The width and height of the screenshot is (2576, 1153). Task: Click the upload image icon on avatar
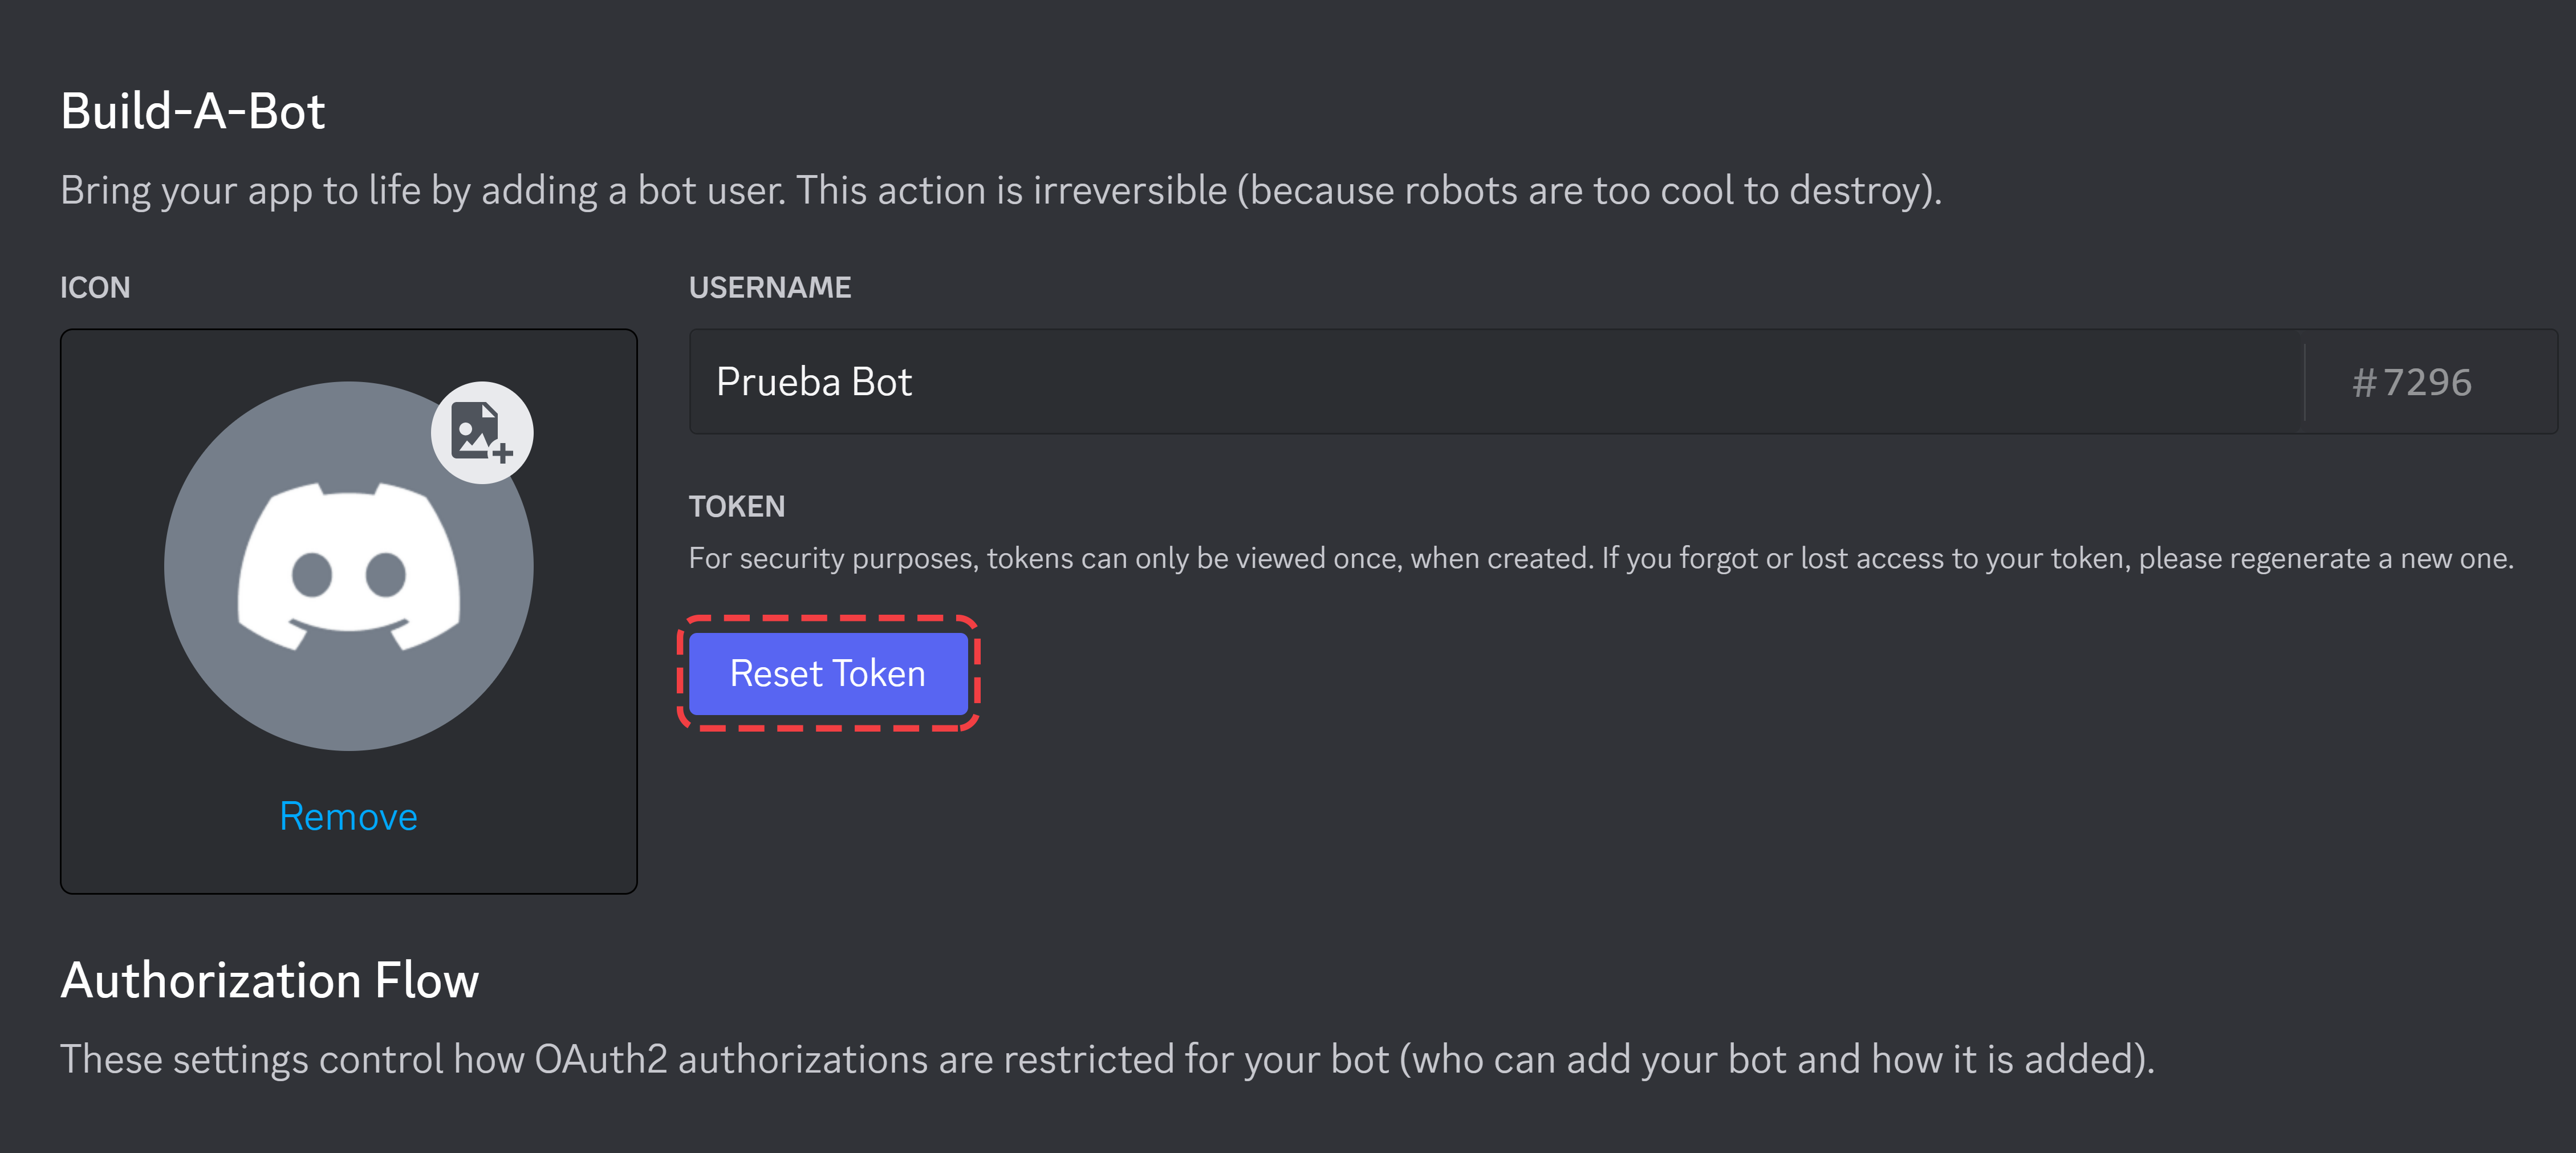(x=482, y=433)
